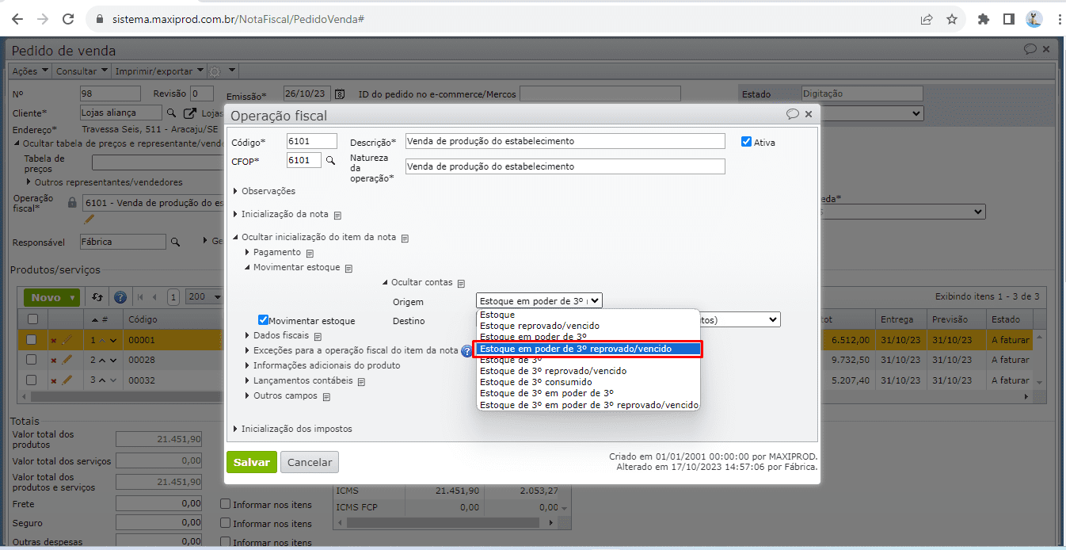This screenshot has height=550, width=1066.
Task: Select all rows with the header checkbox
Action: tap(32, 319)
